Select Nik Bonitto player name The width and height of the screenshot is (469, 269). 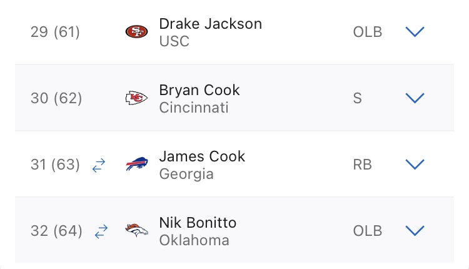coord(198,223)
